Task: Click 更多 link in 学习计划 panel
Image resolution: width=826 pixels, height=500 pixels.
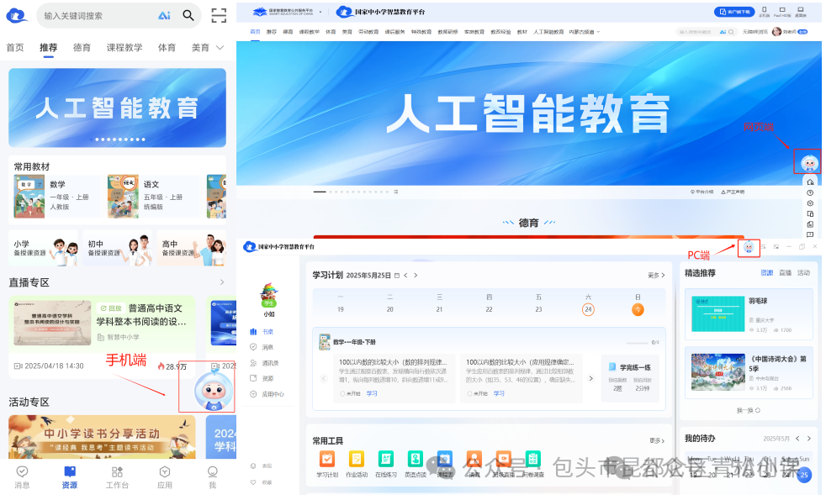Action: pos(656,275)
